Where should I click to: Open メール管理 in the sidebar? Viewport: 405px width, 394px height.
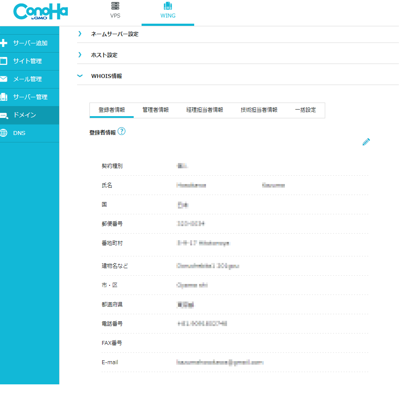(x=27, y=79)
